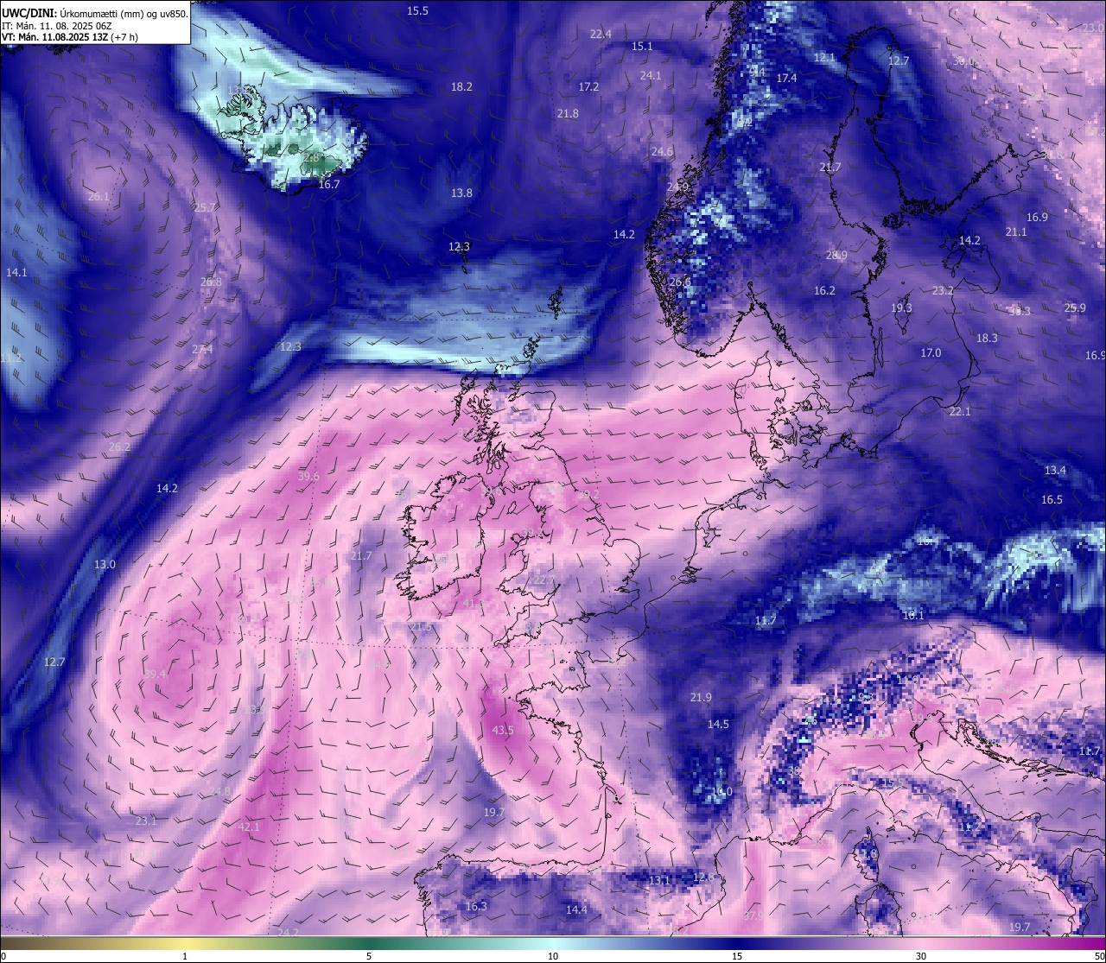Click the value 22.1 on the map
The height and width of the screenshot is (963, 1106).
tap(960, 411)
